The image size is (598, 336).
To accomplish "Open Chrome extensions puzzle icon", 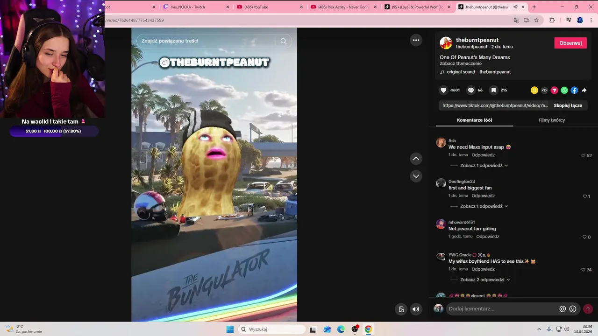I will 552,20.
